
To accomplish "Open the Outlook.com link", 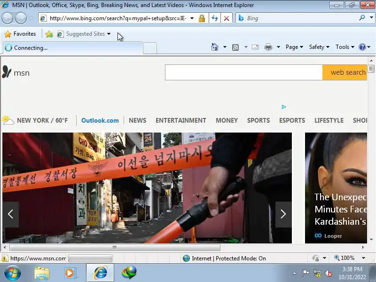I will (x=100, y=120).
